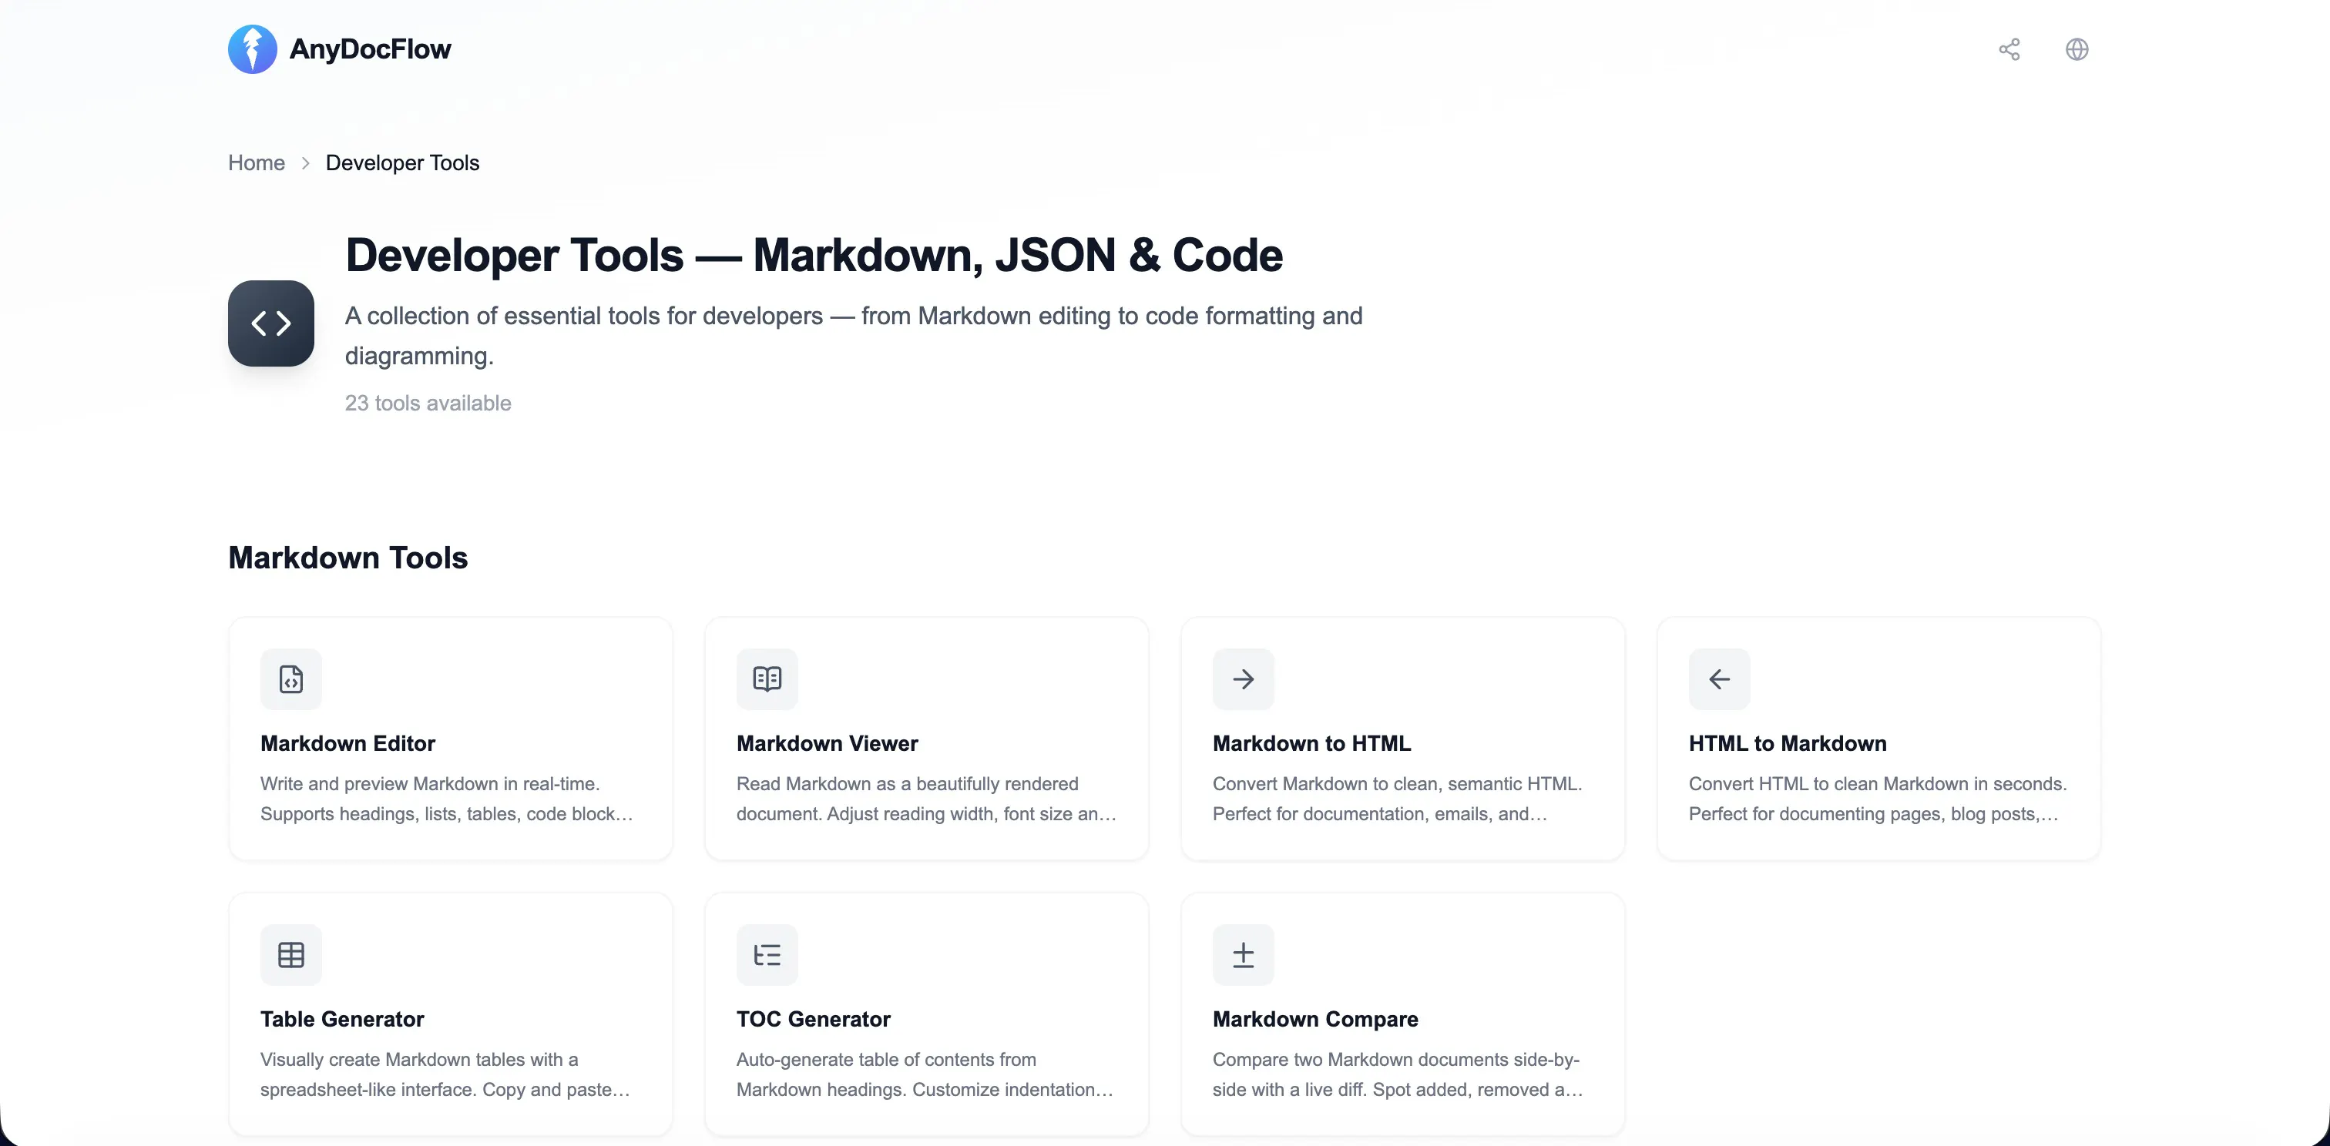Click the Markdown Viewer open-book icon
The height and width of the screenshot is (1146, 2330).
(767, 679)
